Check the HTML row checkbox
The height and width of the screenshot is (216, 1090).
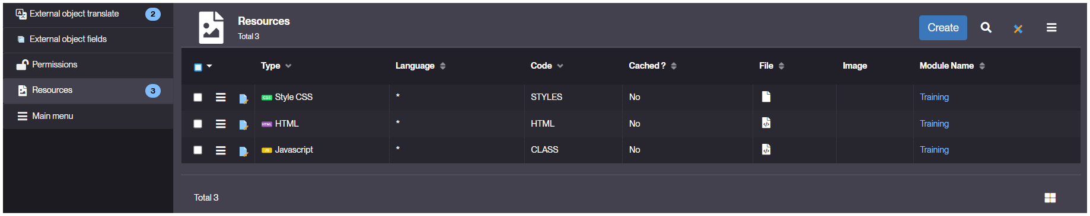pos(198,124)
